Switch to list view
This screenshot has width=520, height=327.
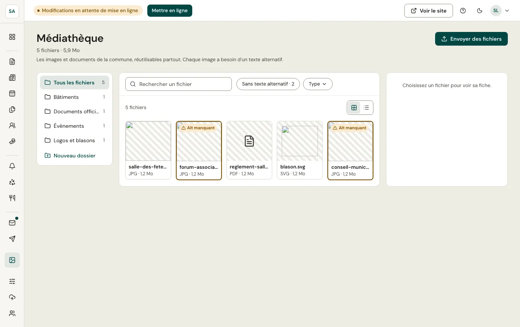(366, 108)
